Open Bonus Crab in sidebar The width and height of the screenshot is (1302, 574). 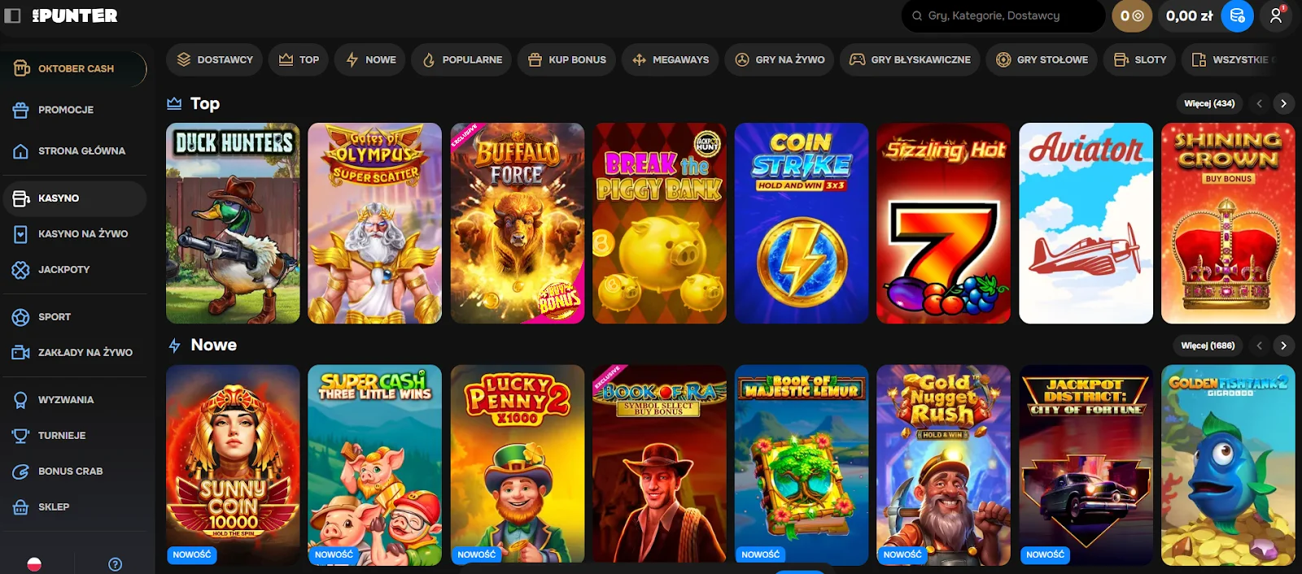70,471
